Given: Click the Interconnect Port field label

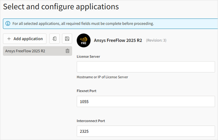Looking at the screenshot, I should [91, 121].
